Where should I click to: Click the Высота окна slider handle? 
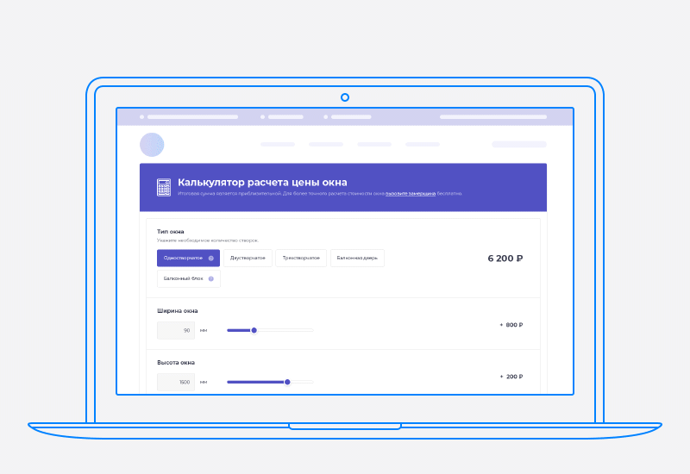point(287,382)
